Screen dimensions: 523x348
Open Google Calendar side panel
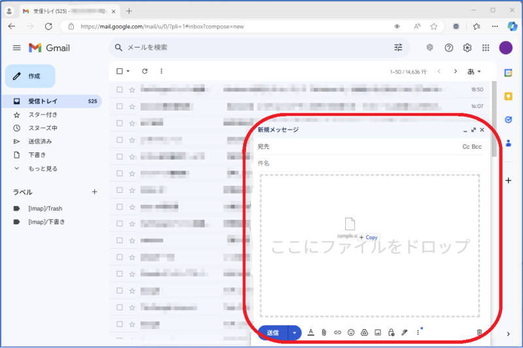509,73
